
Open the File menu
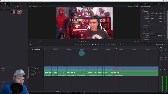coord(8,2)
